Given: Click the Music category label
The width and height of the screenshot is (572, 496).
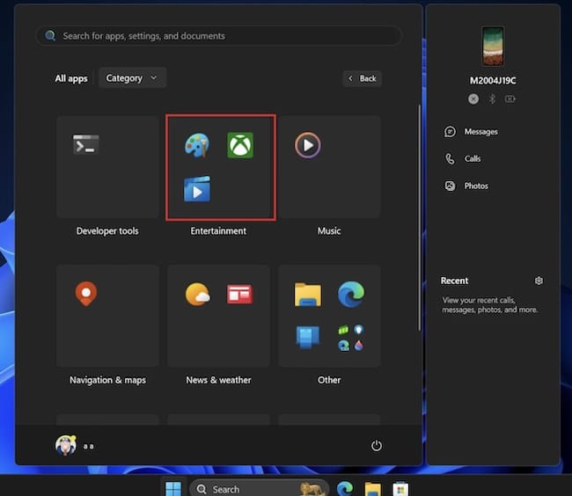Looking at the screenshot, I should (329, 231).
